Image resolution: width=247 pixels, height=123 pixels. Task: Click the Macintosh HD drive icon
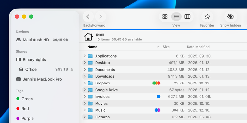[19, 40]
